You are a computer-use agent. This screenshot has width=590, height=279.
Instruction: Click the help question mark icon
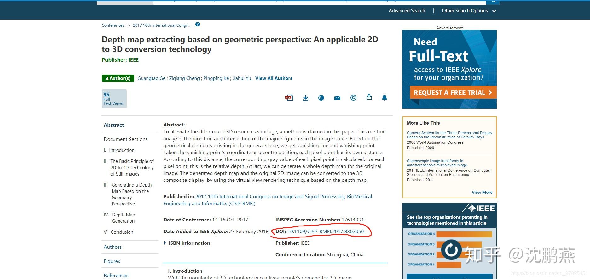click(198, 25)
